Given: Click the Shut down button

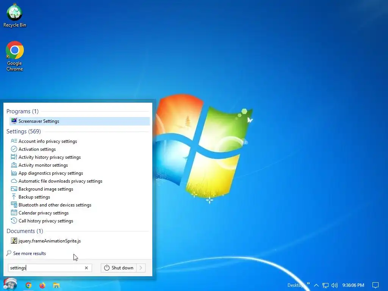Looking at the screenshot, I should coord(119,268).
